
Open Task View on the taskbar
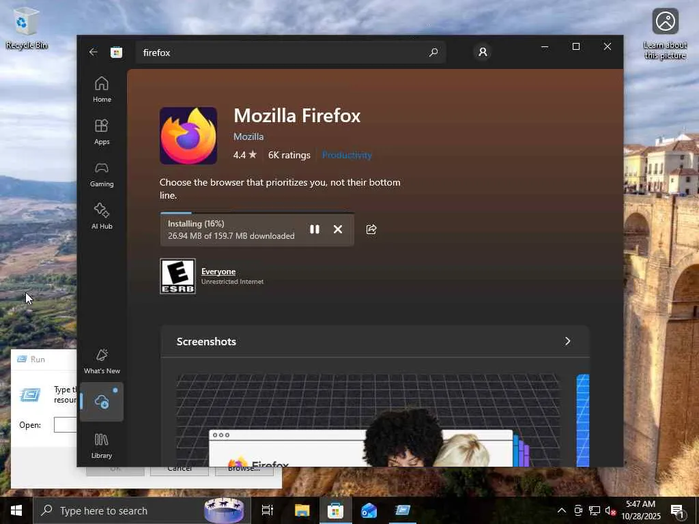[268, 510]
